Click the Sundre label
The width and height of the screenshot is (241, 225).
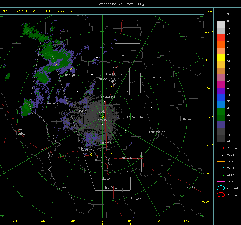coord(81,111)
